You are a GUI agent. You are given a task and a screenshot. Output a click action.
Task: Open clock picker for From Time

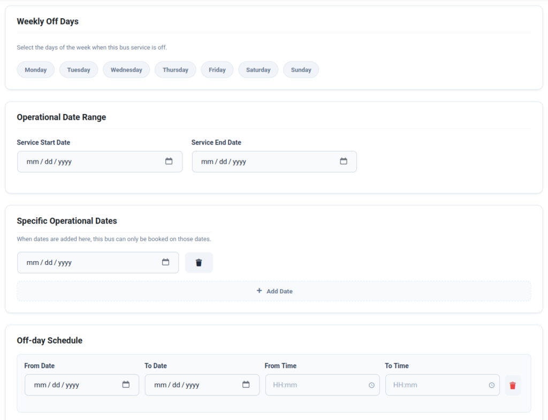[371, 385]
